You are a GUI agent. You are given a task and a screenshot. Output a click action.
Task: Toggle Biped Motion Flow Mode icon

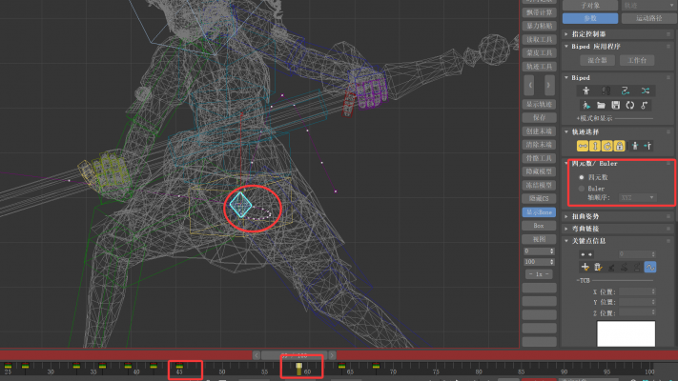pos(625,90)
